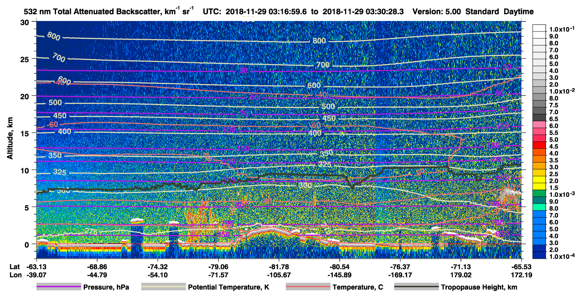Click the 'Lat' row label
The image size is (579, 297).
tap(14, 266)
